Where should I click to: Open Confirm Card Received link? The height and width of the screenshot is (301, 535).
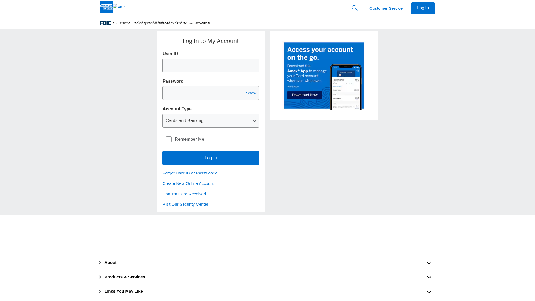tap(184, 194)
